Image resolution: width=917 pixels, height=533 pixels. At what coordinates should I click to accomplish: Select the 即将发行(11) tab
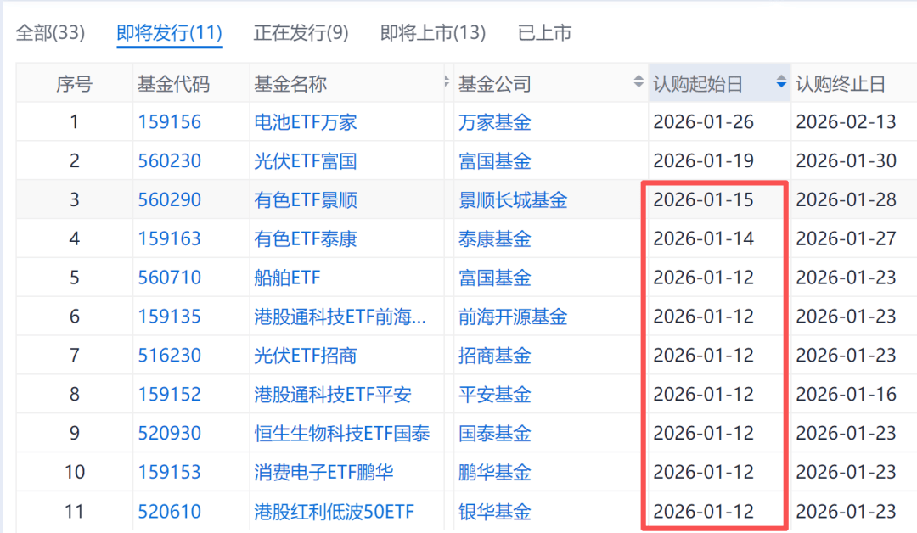(170, 33)
